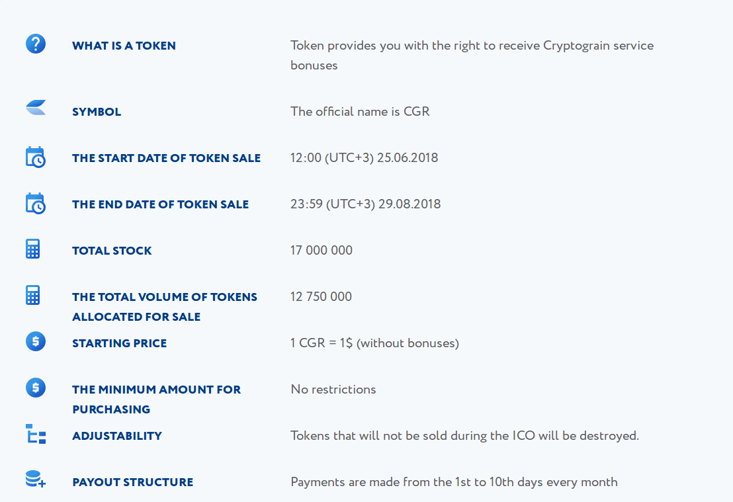The image size is (733, 502).
Task: Click the Payout Structure heading
Action: 133,482
